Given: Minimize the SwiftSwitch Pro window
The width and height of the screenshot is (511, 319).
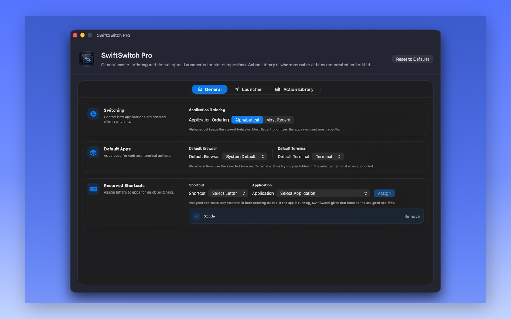Looking at the screenshot, I should click(82, 35).
